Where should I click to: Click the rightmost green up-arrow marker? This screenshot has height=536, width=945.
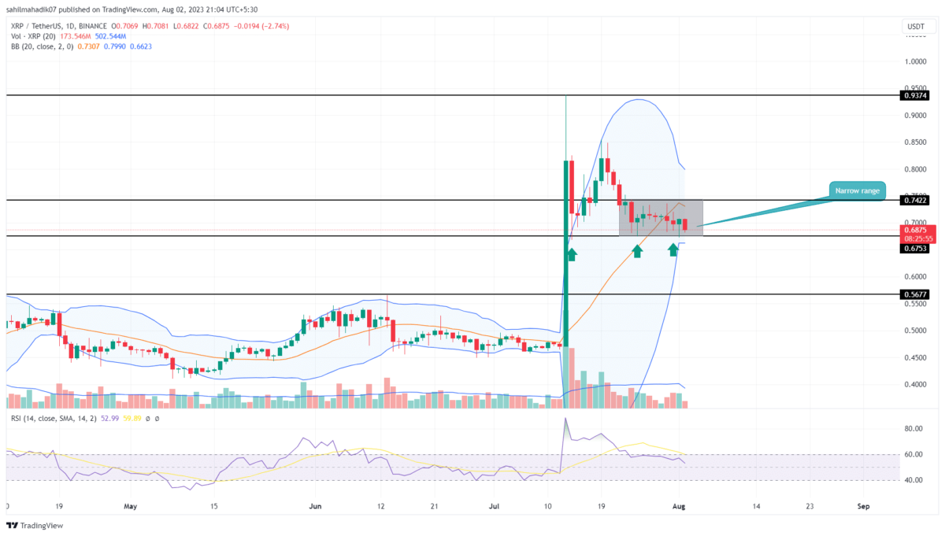[673, 250]
